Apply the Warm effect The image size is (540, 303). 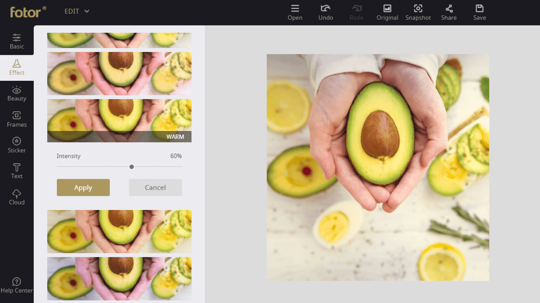point(83,187)
